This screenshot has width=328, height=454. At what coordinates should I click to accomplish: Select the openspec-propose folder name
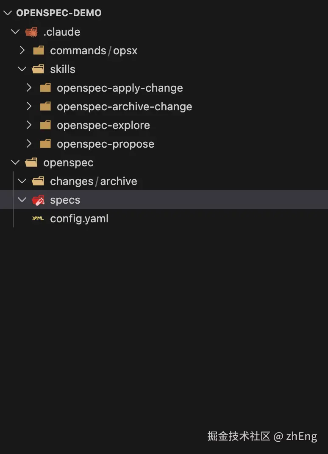pyautogui.click(x=106, y=144)
